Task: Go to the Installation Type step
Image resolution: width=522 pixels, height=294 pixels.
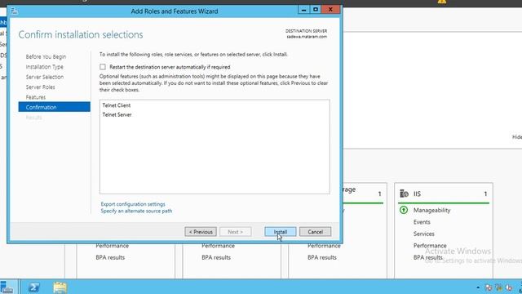Action: coord(45,67)
